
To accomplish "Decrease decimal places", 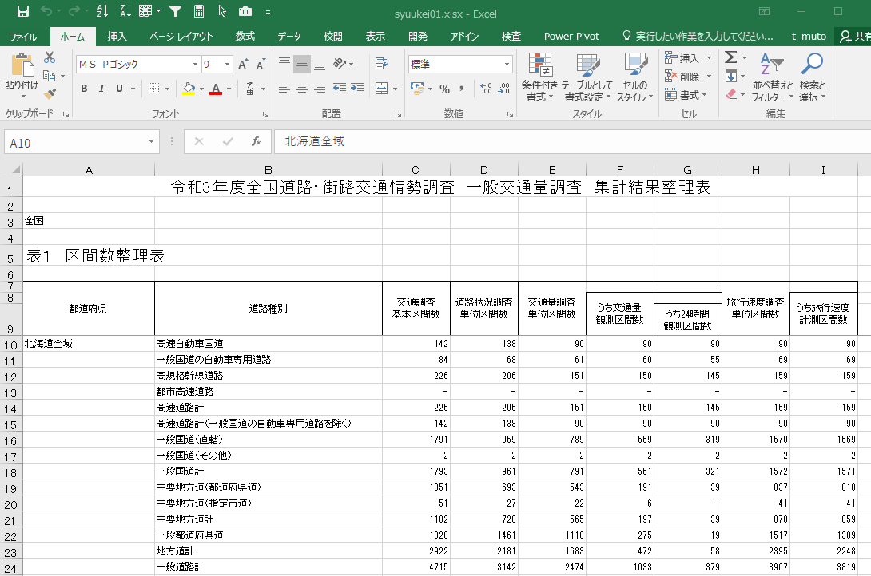I will pos(504,89).
